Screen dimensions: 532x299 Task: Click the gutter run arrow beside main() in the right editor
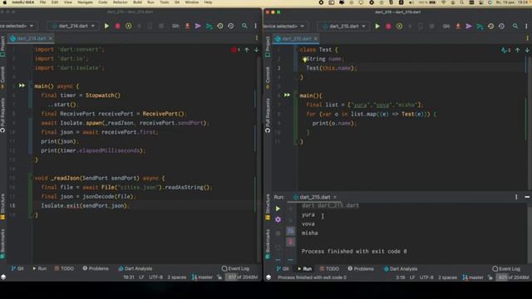pyautogui.click(x=287, y=95)
